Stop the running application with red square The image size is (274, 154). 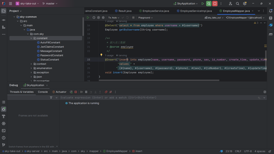coord(215,4)
